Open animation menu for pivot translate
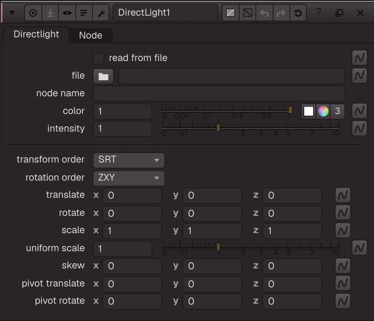The height and width of the screenshot is (321, 374). coord(343,283)
